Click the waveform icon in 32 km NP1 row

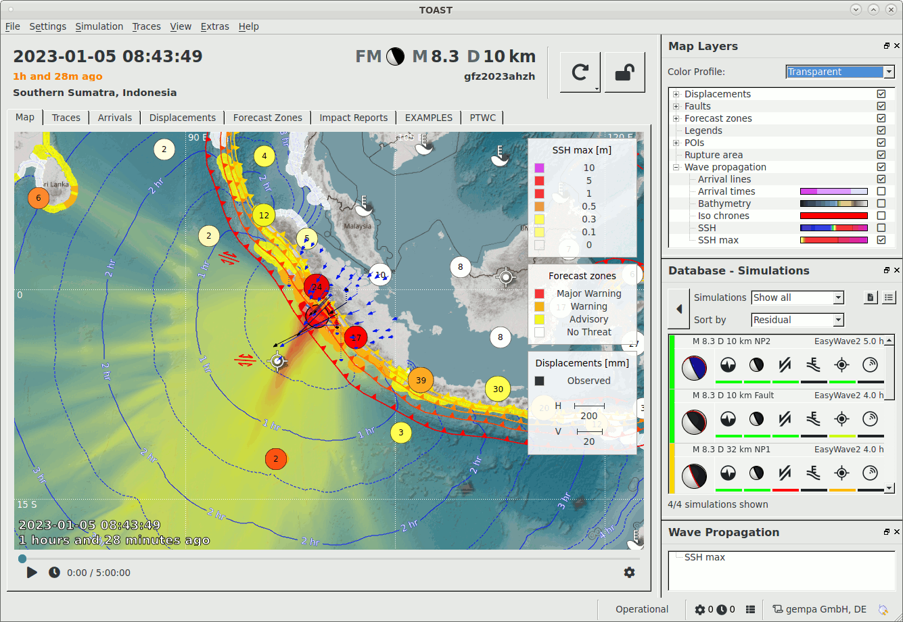tap(728, 473)
